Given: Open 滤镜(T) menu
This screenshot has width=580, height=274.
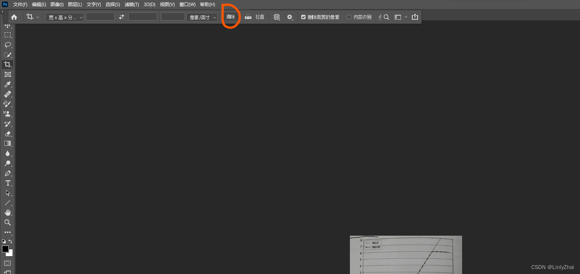Looking at the screenshot, I should coord(132,5).
